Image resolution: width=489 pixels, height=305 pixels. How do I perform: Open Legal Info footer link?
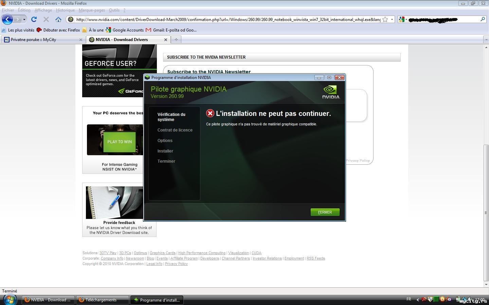(154, 264)
